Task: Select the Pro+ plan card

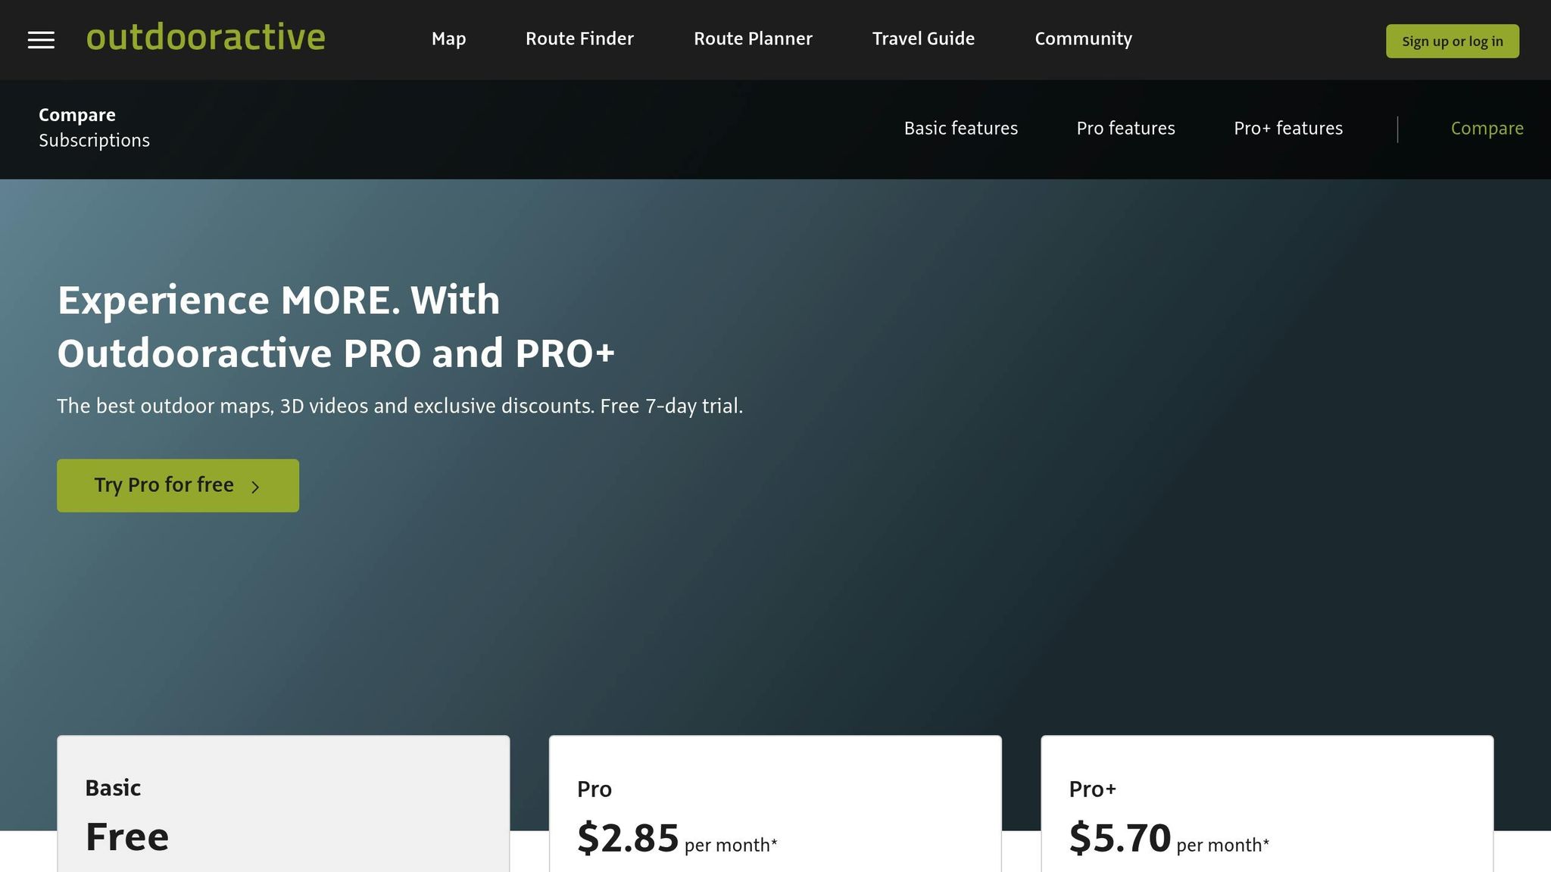Action: [x=1267, y=804]
